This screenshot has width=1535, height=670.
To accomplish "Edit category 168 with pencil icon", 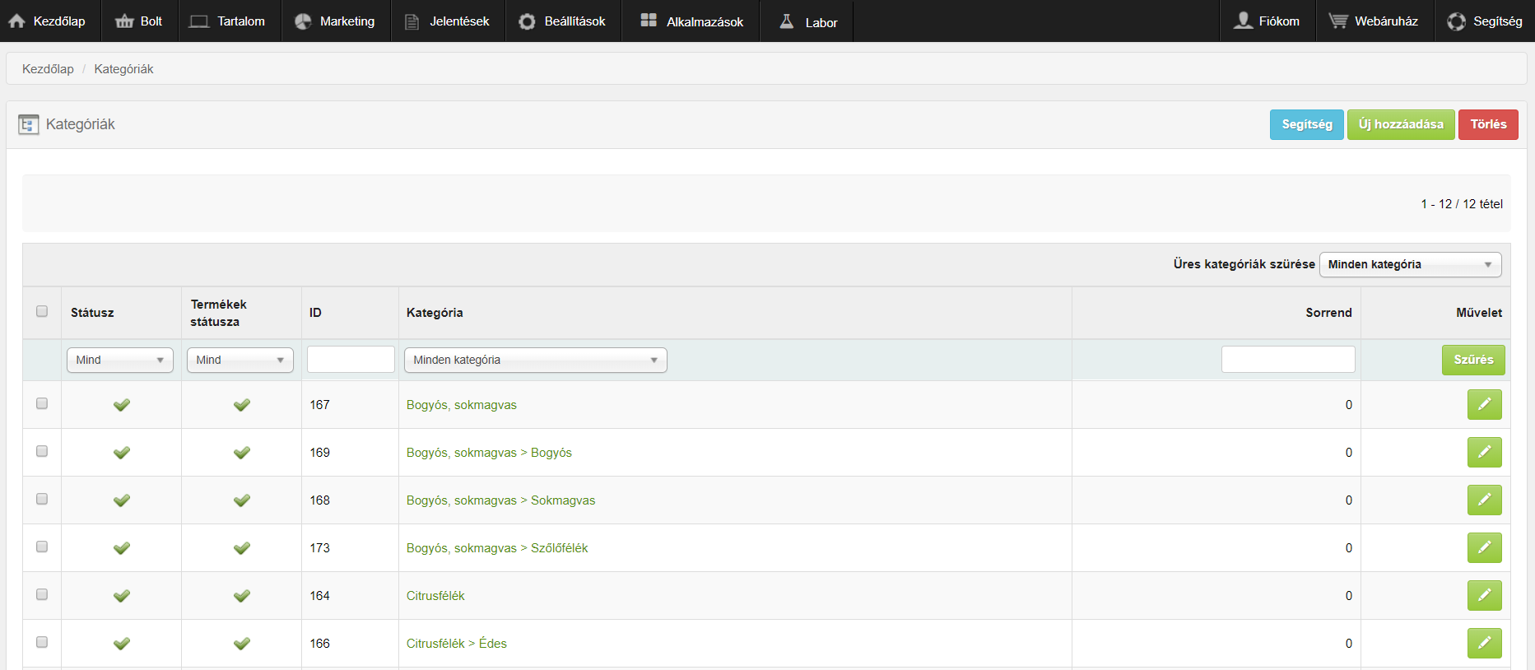I will pos(1485,500).
